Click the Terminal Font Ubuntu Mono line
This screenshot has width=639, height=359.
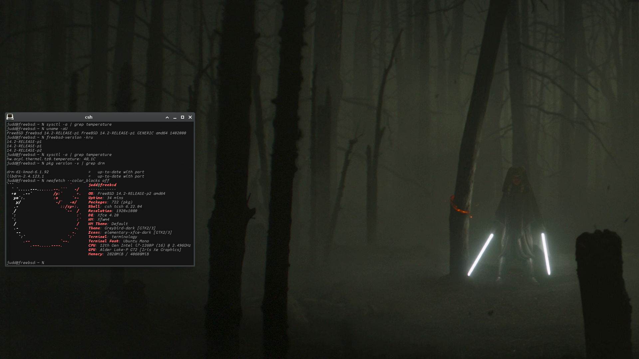(118, 241)
